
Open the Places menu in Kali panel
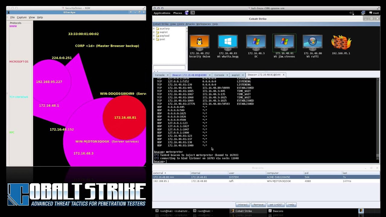pos(178,13)
